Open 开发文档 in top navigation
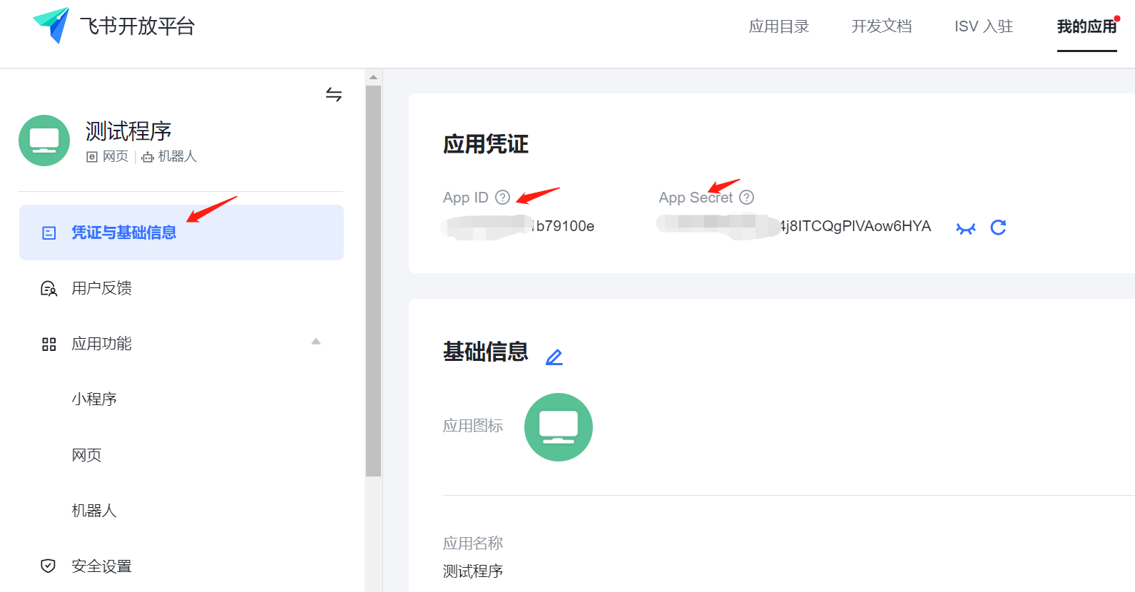Screen dimensions: 1135x592 pyautogui.click(x=881, y=26)
